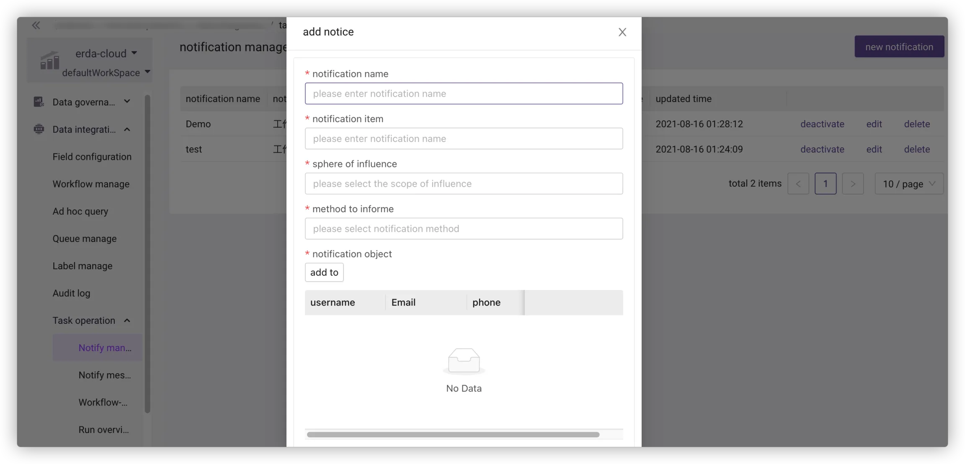The image size is (965, 464).
Task: Open the sphere of influence select box
Action: tap(464, 184)
